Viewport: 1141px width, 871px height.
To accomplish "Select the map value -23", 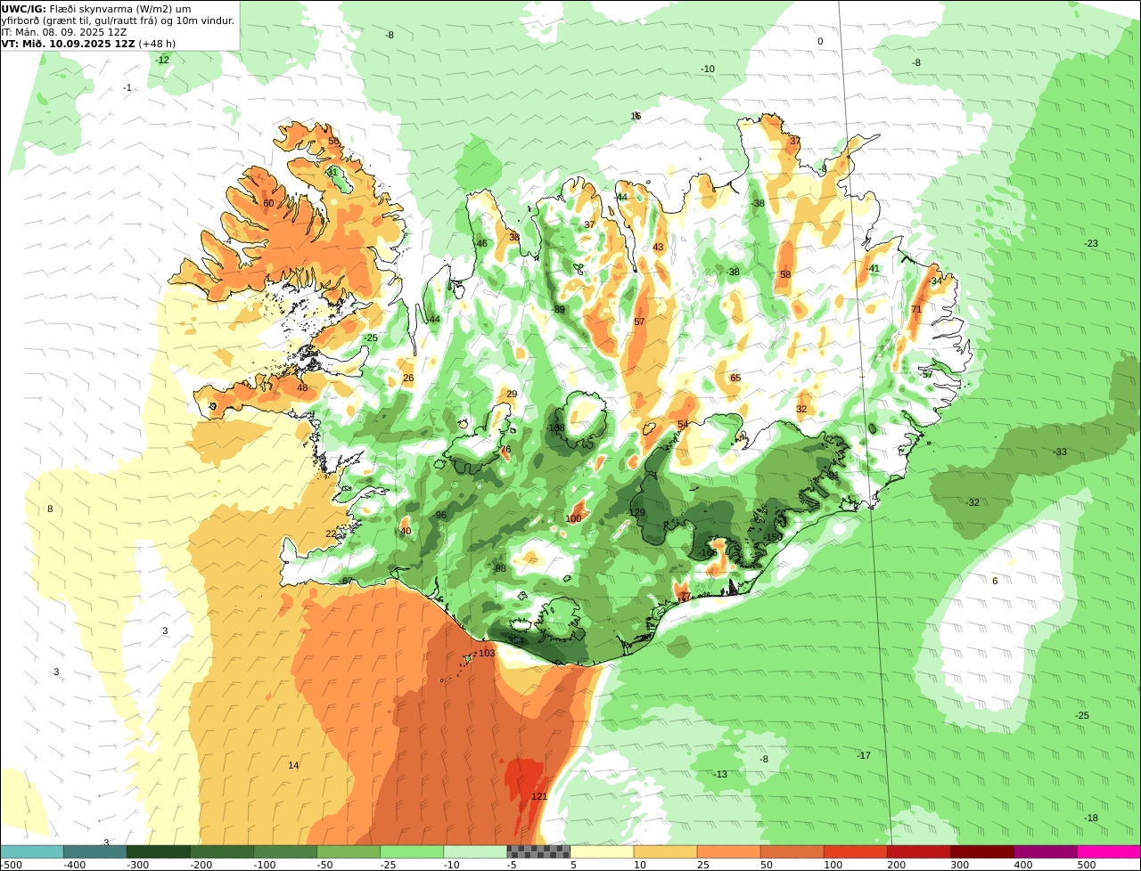I will click(1091, 243).
